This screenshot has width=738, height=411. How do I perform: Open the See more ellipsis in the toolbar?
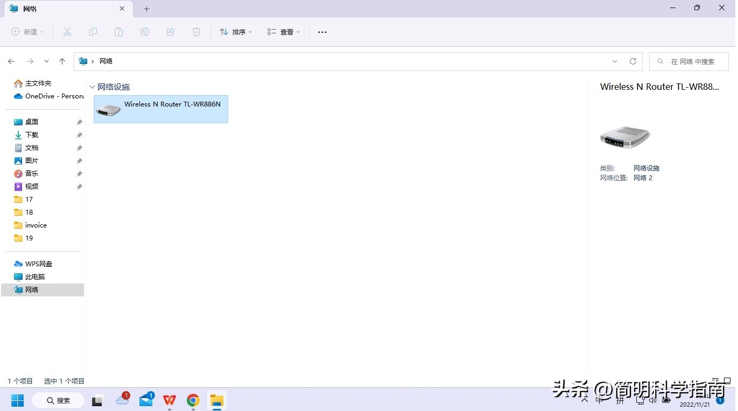322,32
